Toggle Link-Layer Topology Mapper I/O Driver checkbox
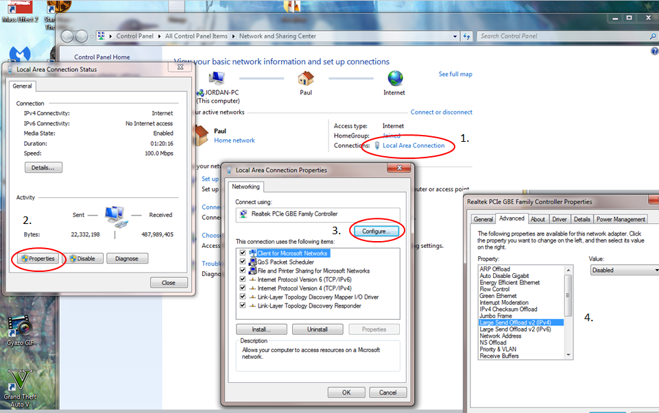The width and height of the screenshot is (659, 413). click(x=243, y=297)
